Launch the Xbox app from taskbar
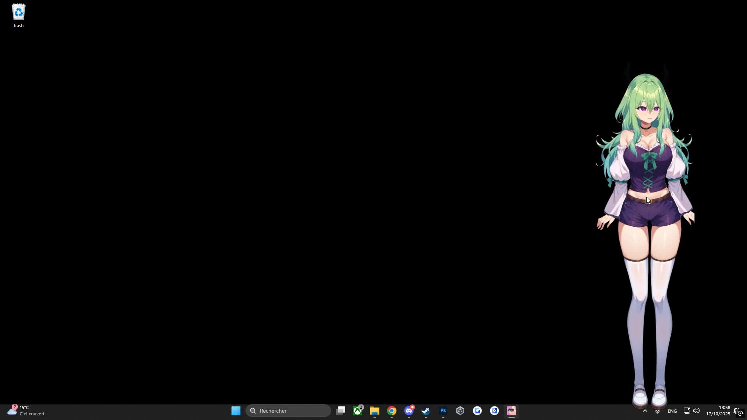This screenshot has width=747, height=420. (358, 411)
